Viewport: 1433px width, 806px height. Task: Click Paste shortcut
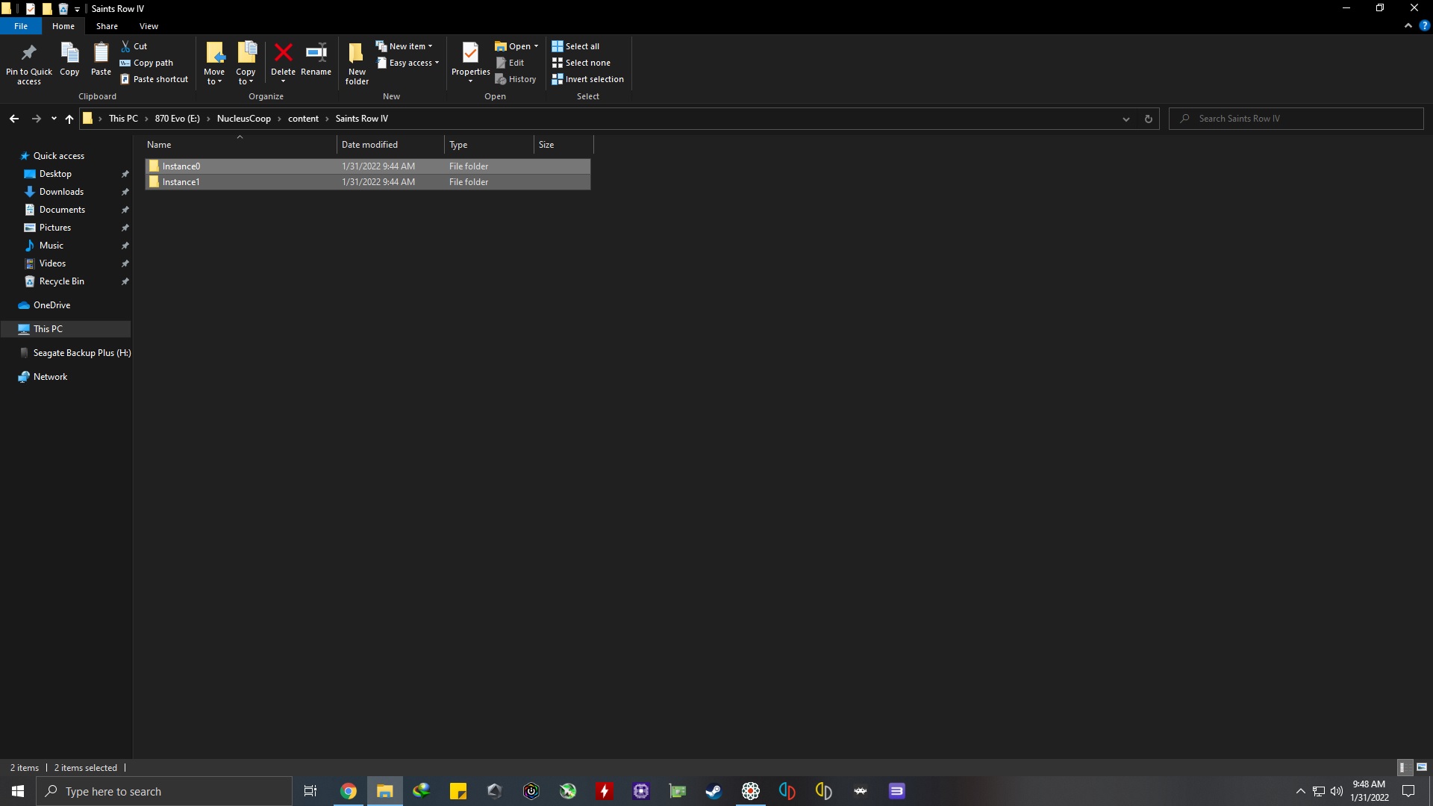coord(154,79)
